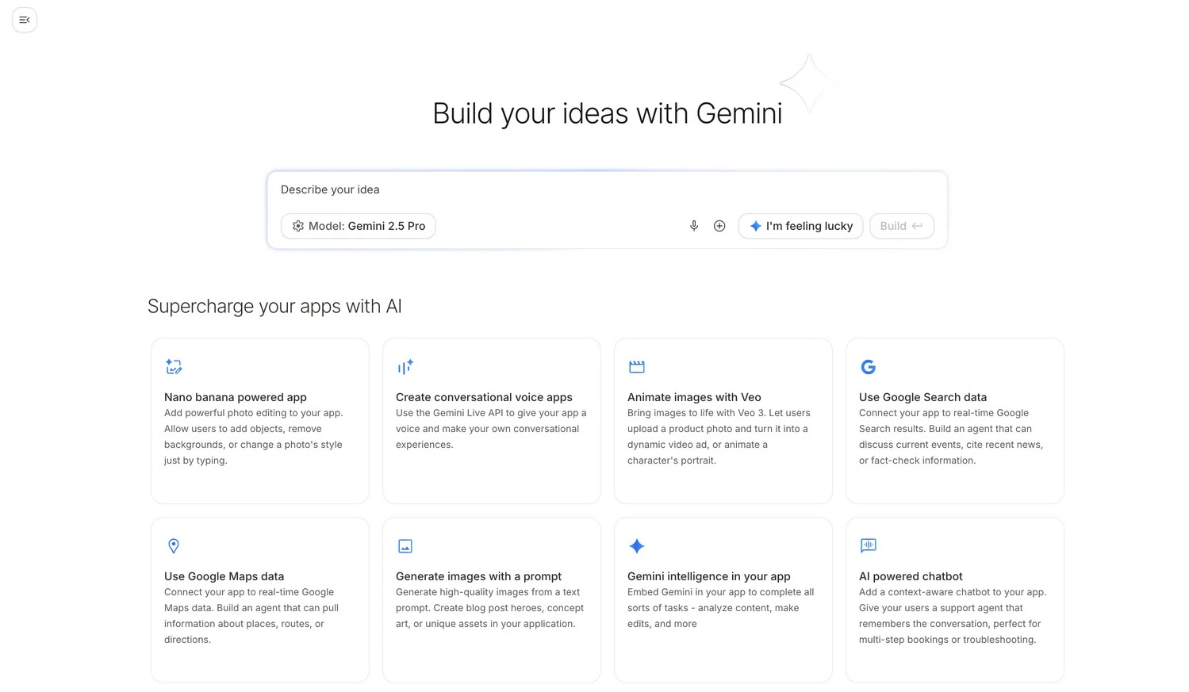Click the Gemini sparkle intelligence icon
1189x692 pixels.
pyautogui.click(x=637, y=545)
